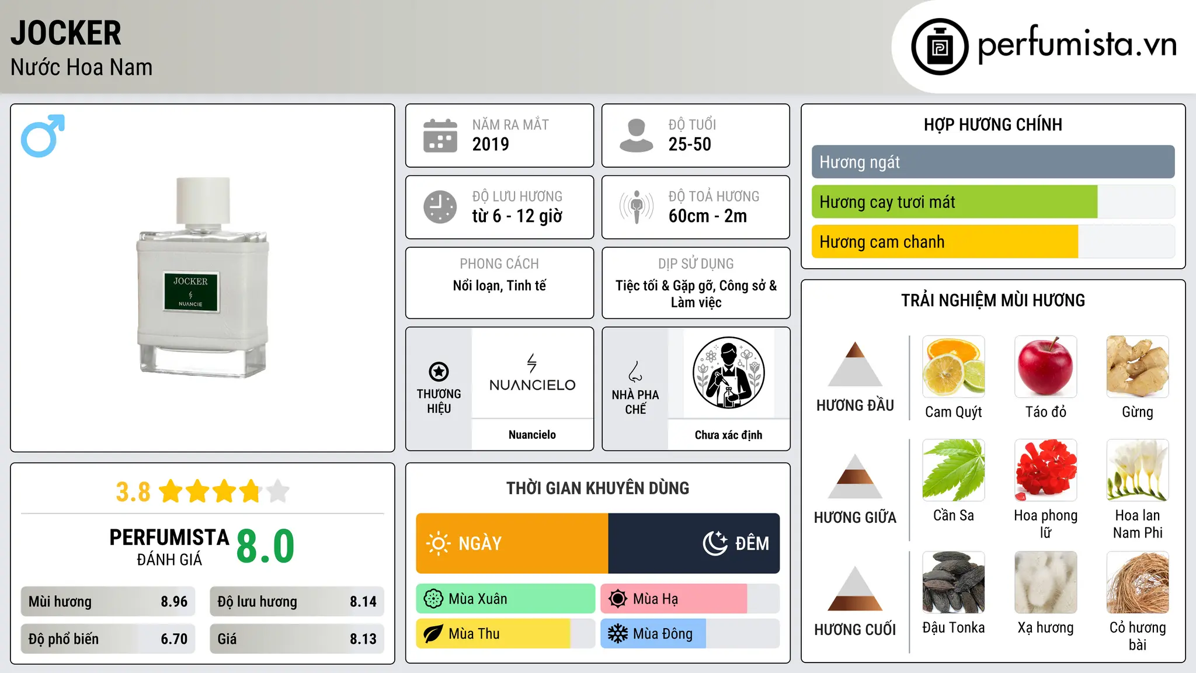This screenshot has width=1196, height=673.
Task: Click the orange Ngày daytime segment
Action: (512, 543)
